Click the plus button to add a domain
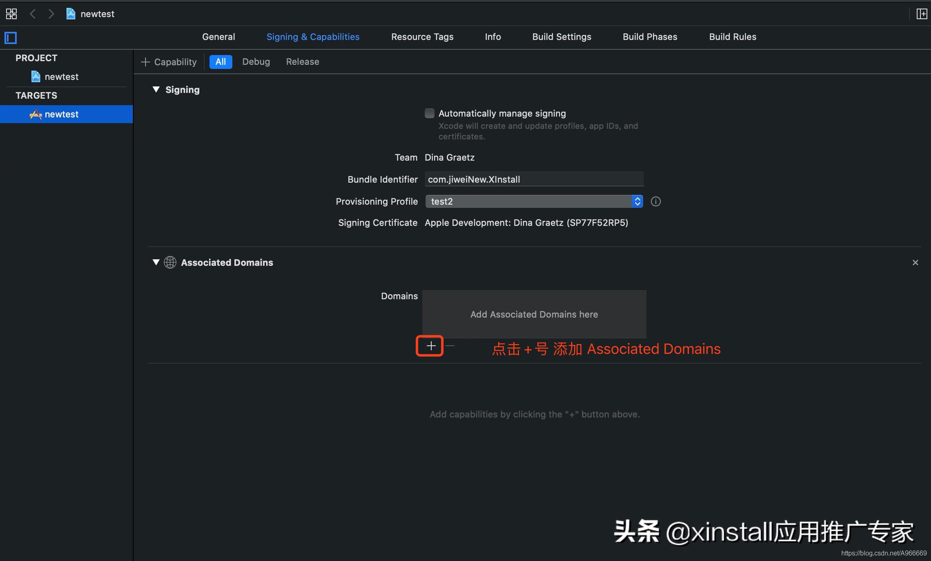The image size is (931, 561). tap(429, 346)
